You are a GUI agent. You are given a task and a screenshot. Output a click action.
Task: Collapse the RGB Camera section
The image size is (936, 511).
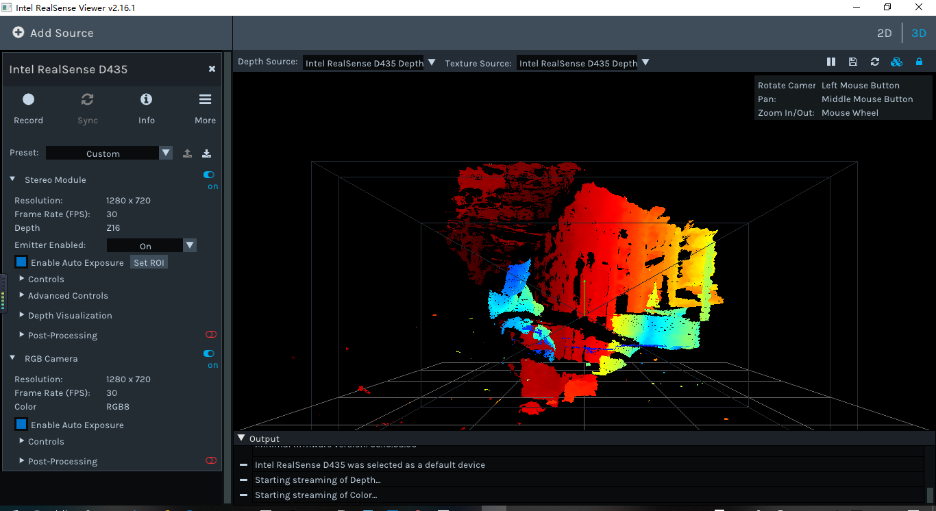pyautogui.click(x=12, y=358)
